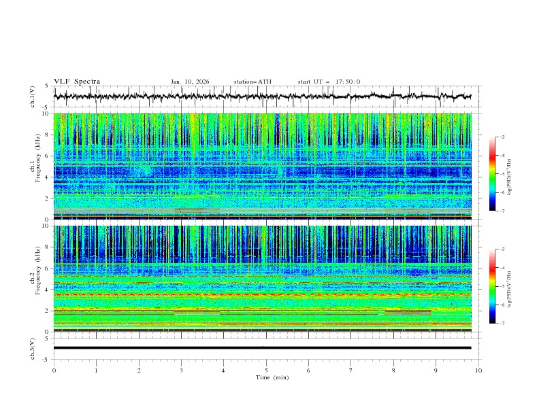Click the Jan. 10, 2026 date label
This screenshot has height=416, width=539.
tap(190, 82)
